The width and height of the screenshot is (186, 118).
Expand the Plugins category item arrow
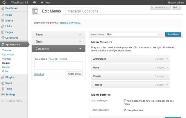167,76
